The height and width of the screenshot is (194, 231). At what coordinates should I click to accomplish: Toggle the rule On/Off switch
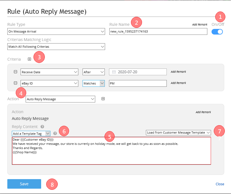[217, 32]
